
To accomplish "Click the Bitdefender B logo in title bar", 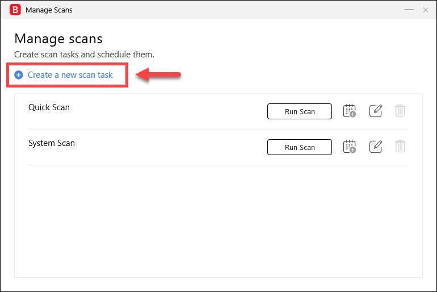I will [15, 10].
